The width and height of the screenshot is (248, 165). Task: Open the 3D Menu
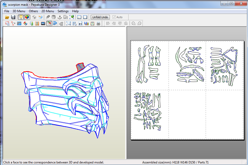click(19, 11)
